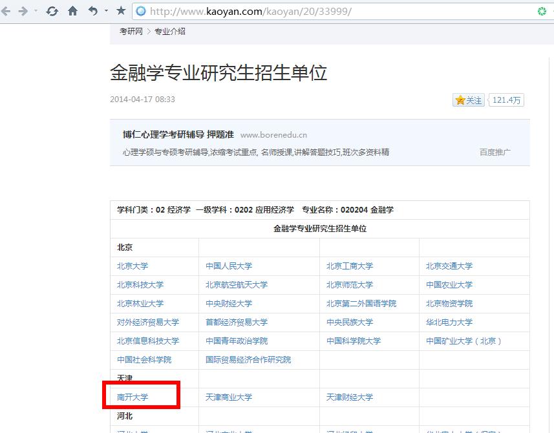554x433 pixels.
Task: Go to the browser home page
Action: [72, 10]
